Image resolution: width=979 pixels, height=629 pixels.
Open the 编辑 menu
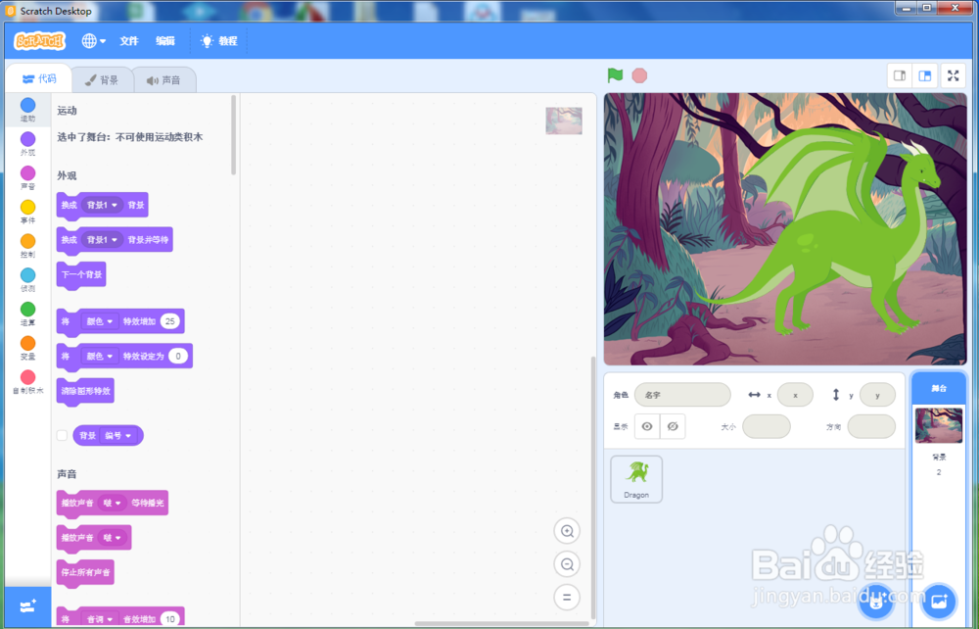tap(164, 41)
